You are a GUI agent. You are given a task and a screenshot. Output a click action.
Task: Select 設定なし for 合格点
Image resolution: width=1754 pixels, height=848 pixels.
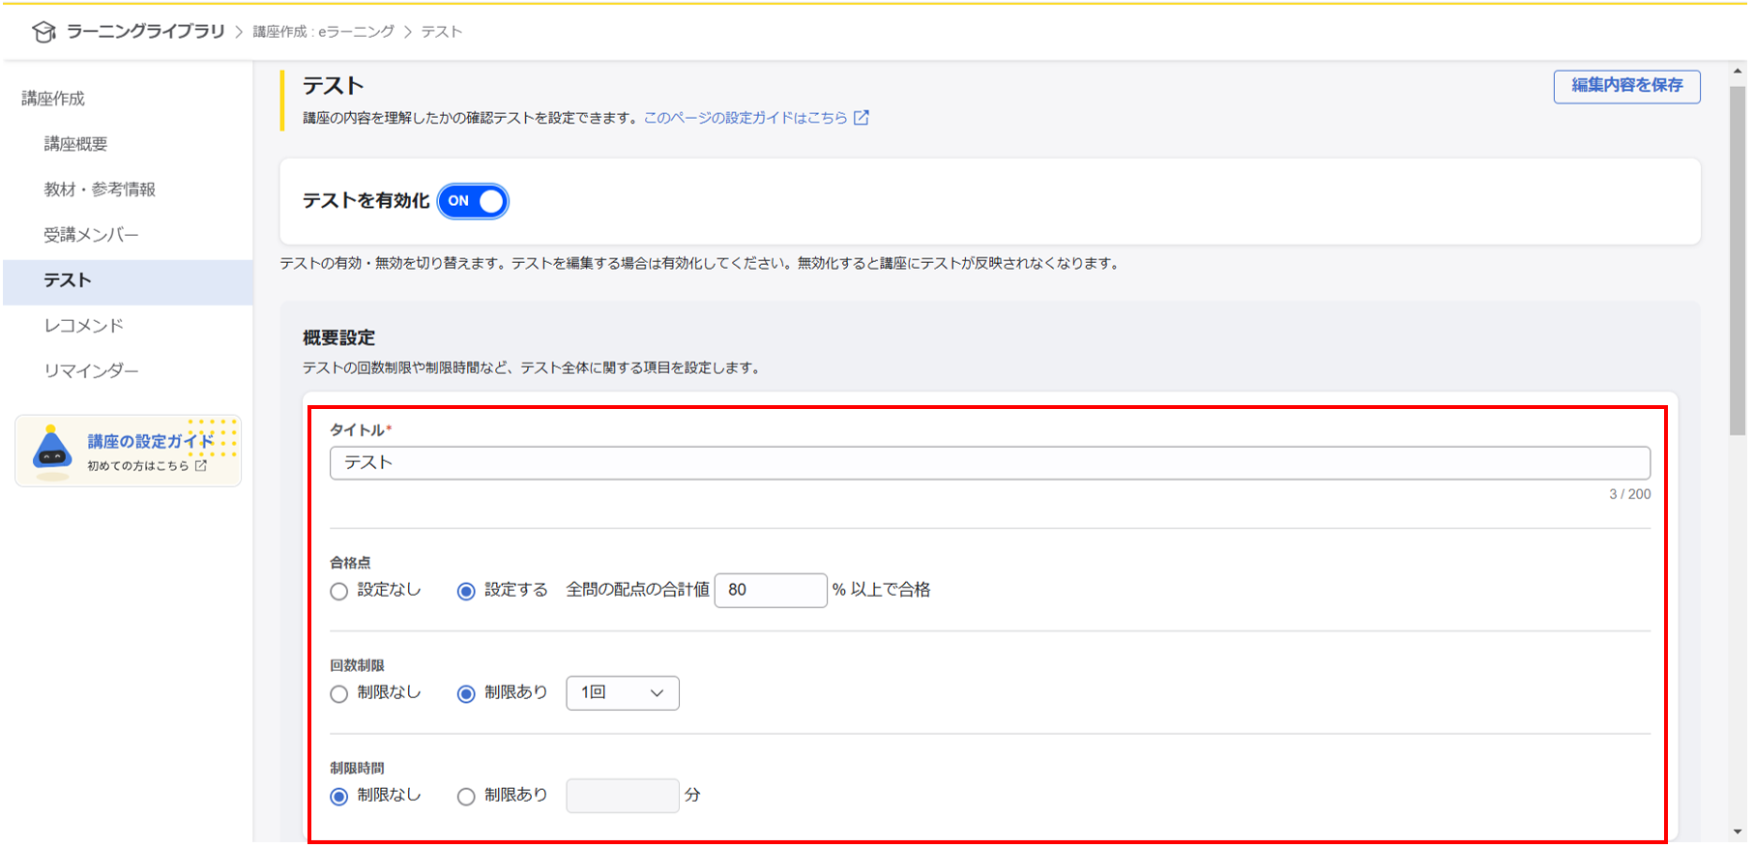pyautogui.click(x=338, y=591)
